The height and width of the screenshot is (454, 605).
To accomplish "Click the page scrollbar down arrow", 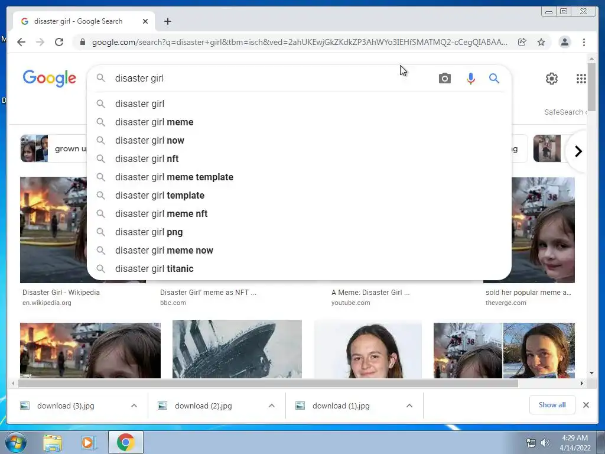I will point(591,373).
